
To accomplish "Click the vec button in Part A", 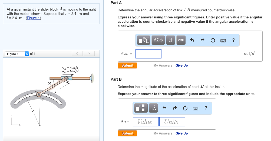I will click(x=181, y=40).
